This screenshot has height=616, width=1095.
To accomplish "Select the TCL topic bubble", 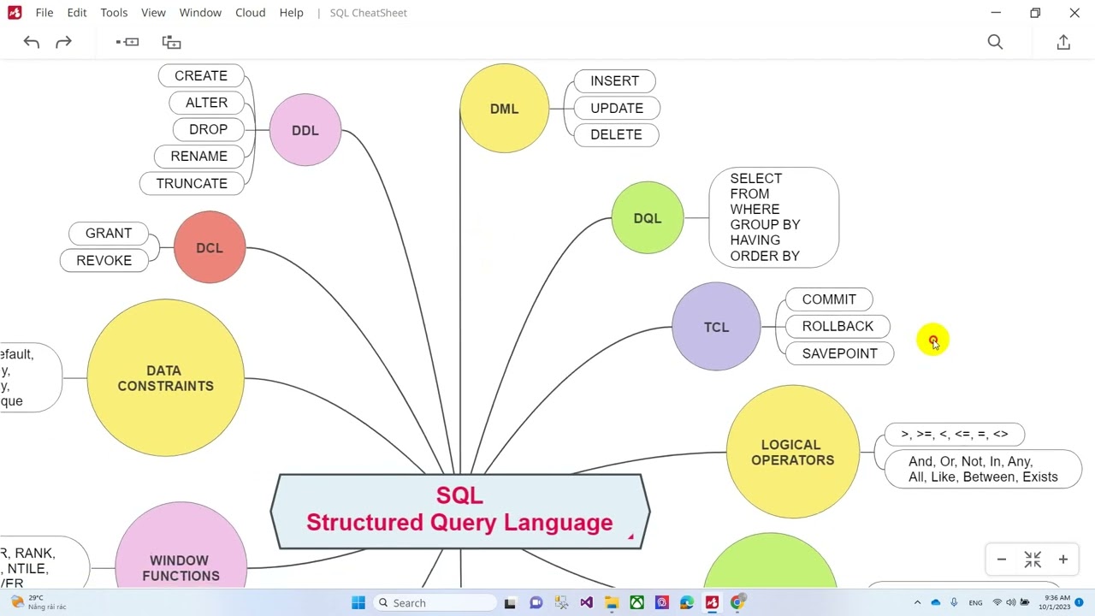I will tap(716, 327).
